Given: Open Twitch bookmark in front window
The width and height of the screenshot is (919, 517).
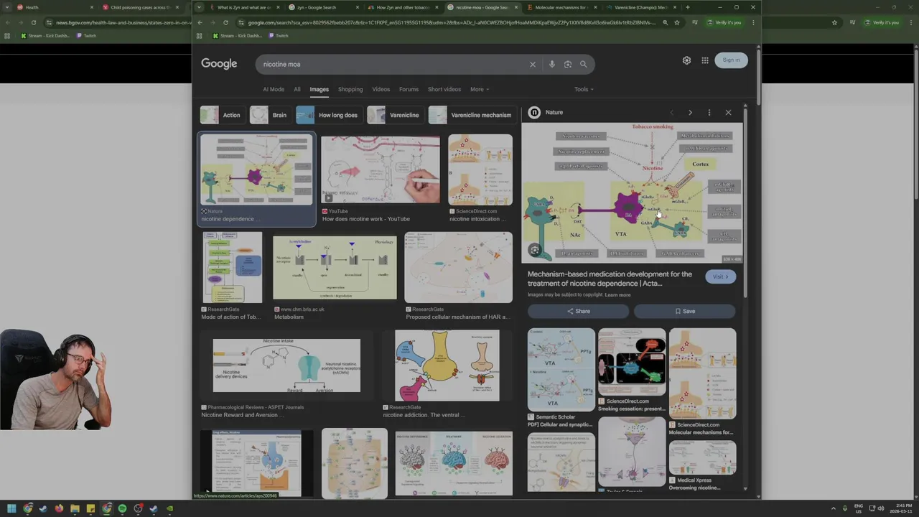Looking at the screenshot, I should (278, 35).
